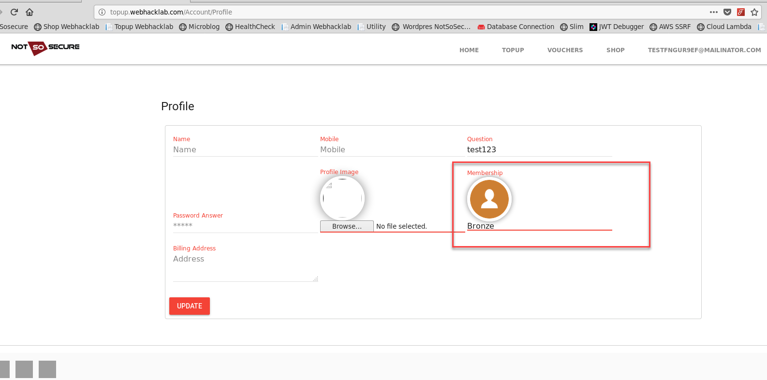Click into the Mobile input field

(392, 150)
